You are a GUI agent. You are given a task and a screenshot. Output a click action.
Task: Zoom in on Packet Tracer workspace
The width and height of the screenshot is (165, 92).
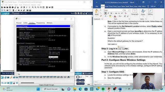click(x=33, y=7)
